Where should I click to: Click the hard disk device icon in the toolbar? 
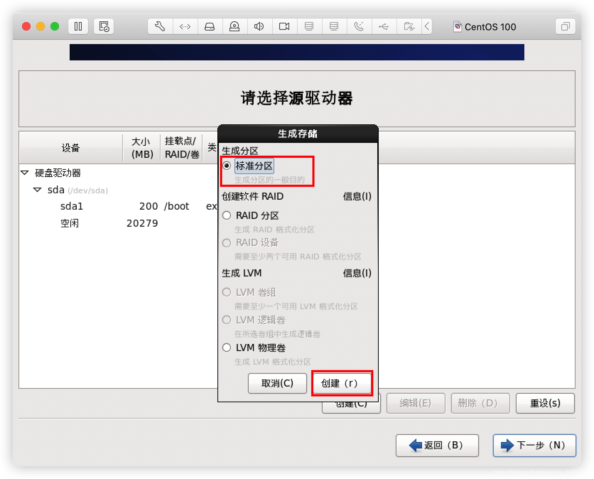(210, 26)
